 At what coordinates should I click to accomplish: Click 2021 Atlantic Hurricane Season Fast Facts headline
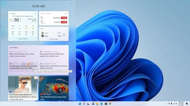pos(53,98)
